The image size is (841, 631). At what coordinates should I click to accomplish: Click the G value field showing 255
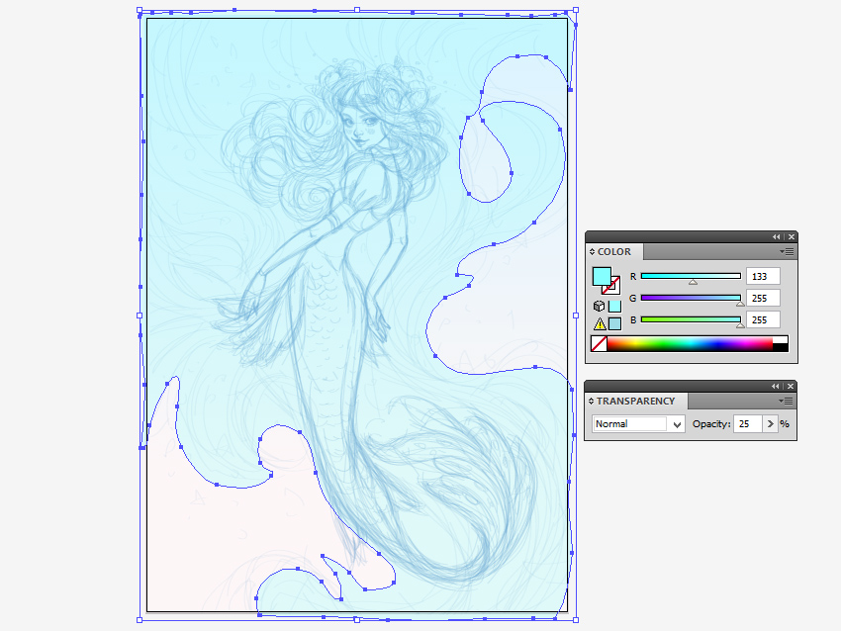pyautogui.click(x=763, y=298)
